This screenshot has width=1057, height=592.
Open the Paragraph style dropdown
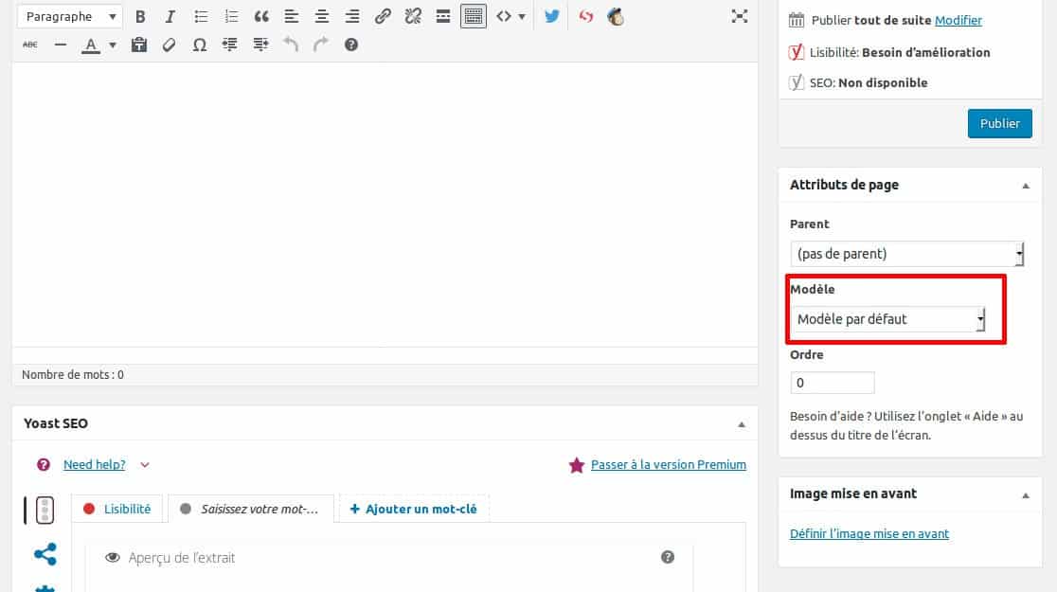(x=68, y=16)
